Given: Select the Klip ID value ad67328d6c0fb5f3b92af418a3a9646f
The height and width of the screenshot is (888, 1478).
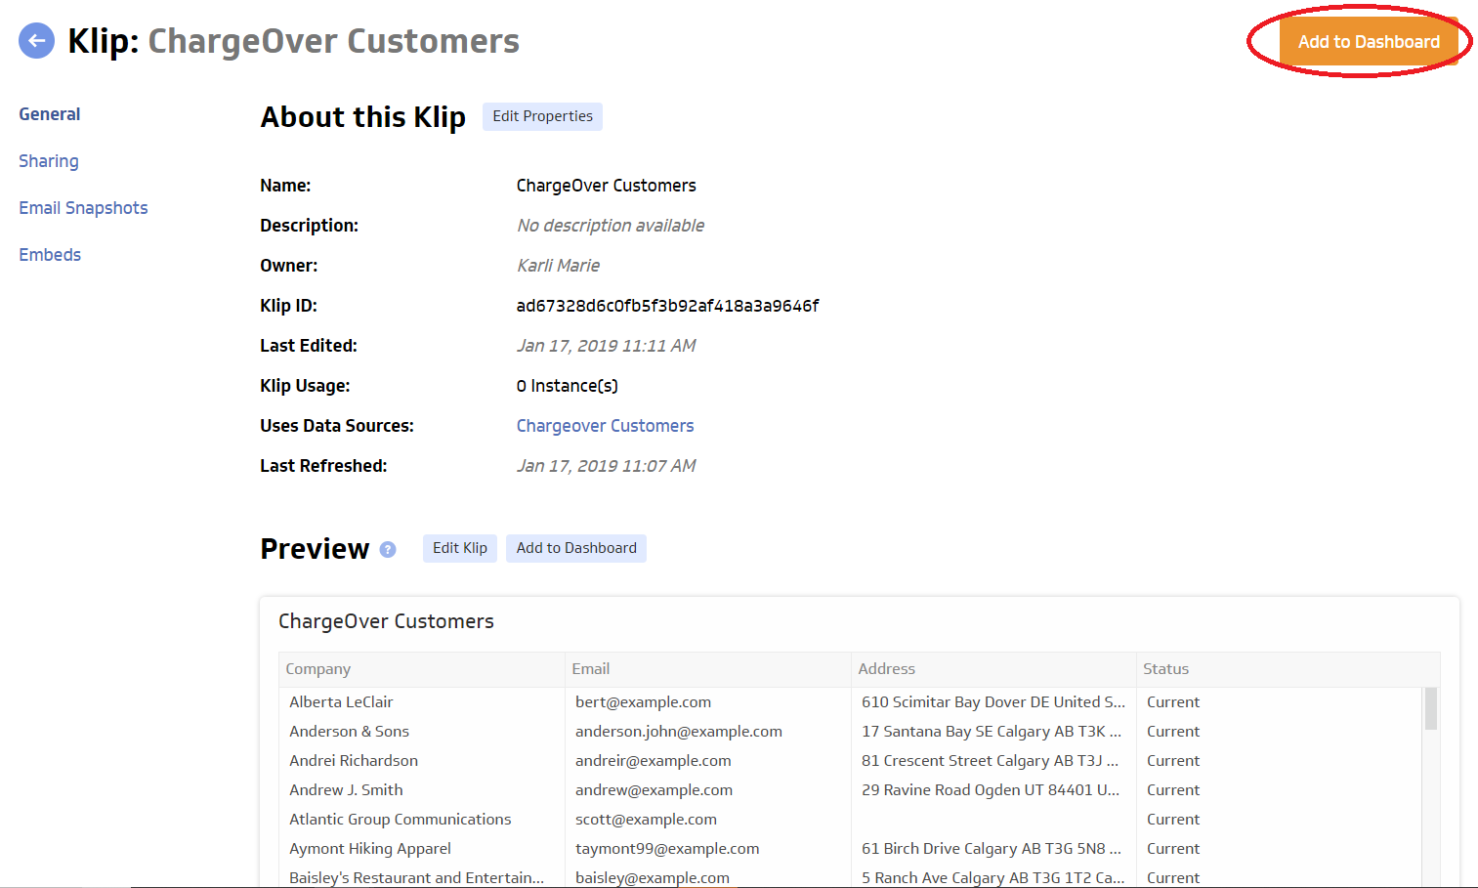Looking at the screenshot, I should click(x=667, y=306).
